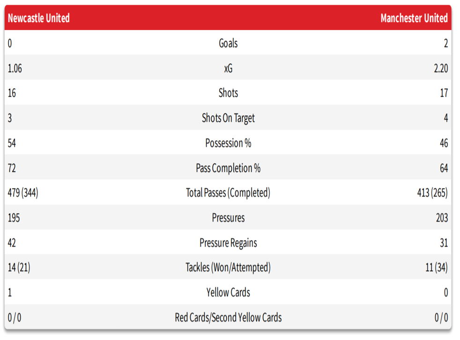
Task: Select the xG stat label
Action: click(x=228, y=68)
